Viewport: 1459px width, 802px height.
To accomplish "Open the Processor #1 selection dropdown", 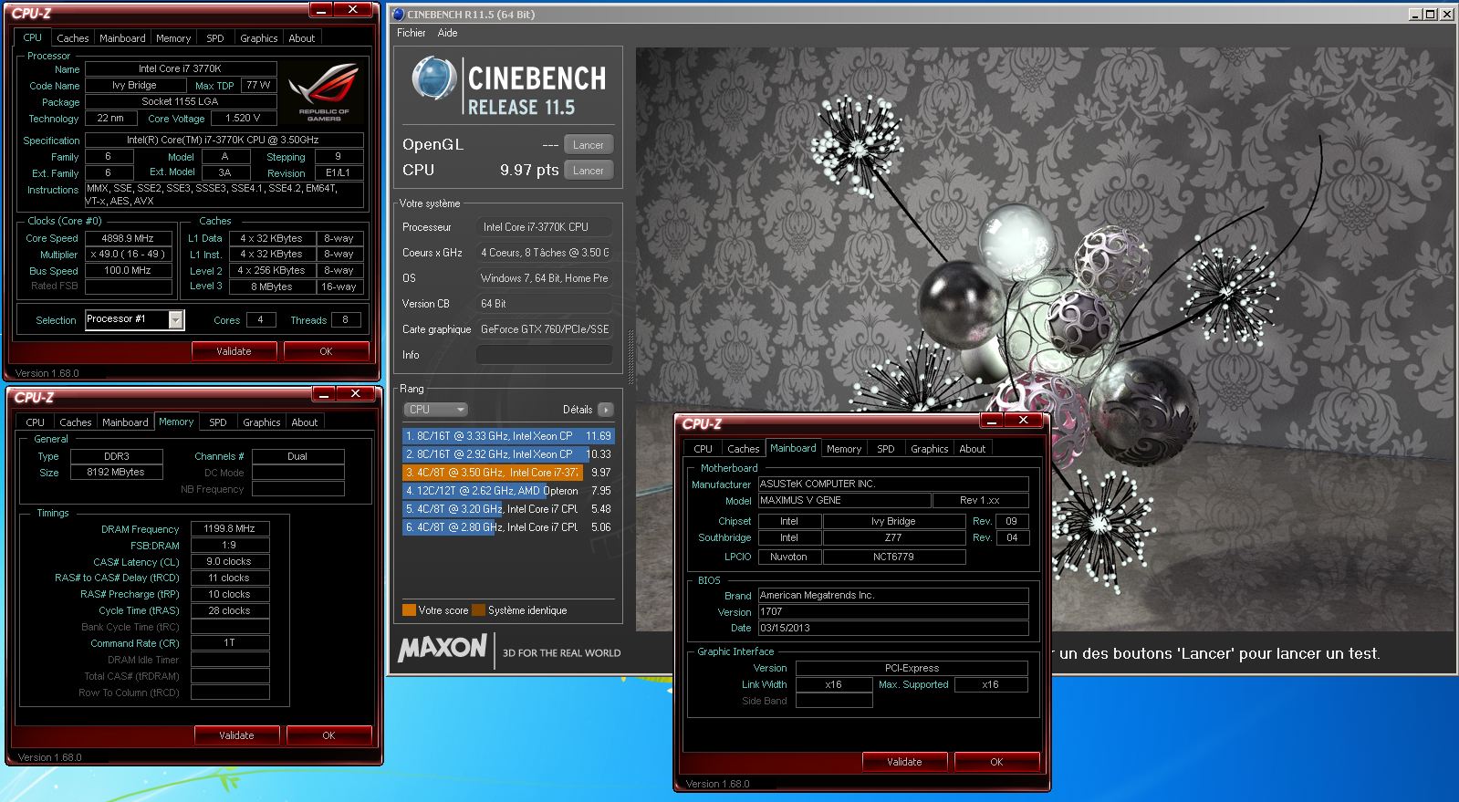I will [176, 319].
